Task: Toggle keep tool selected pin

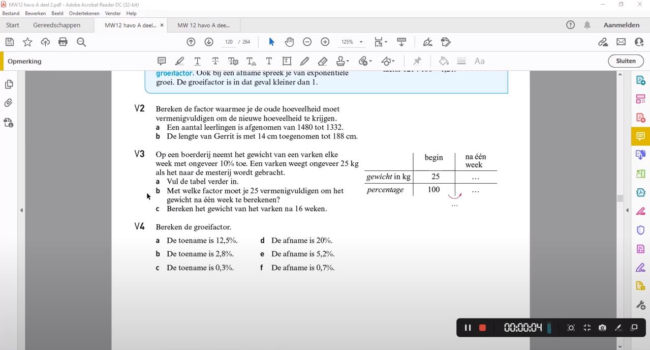Action: [x=417, y=61]
